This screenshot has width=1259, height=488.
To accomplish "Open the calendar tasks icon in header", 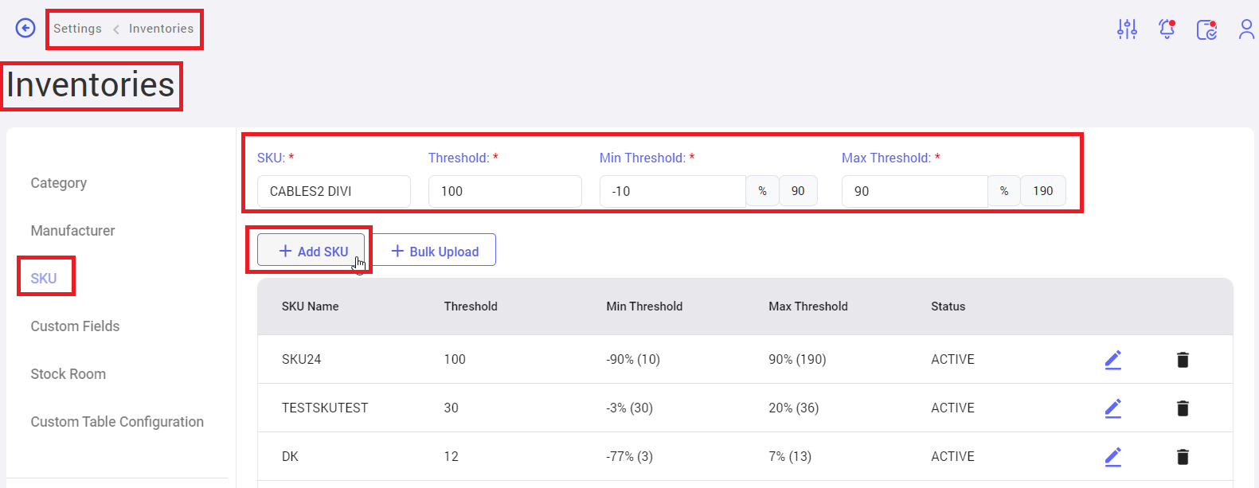I will pyautogui.click(x=1207, y=29).
